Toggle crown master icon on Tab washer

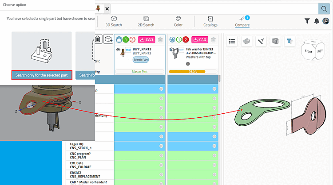point(172,39)
